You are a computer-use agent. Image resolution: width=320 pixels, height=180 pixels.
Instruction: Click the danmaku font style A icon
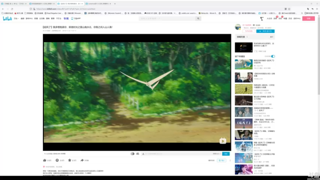143,154
